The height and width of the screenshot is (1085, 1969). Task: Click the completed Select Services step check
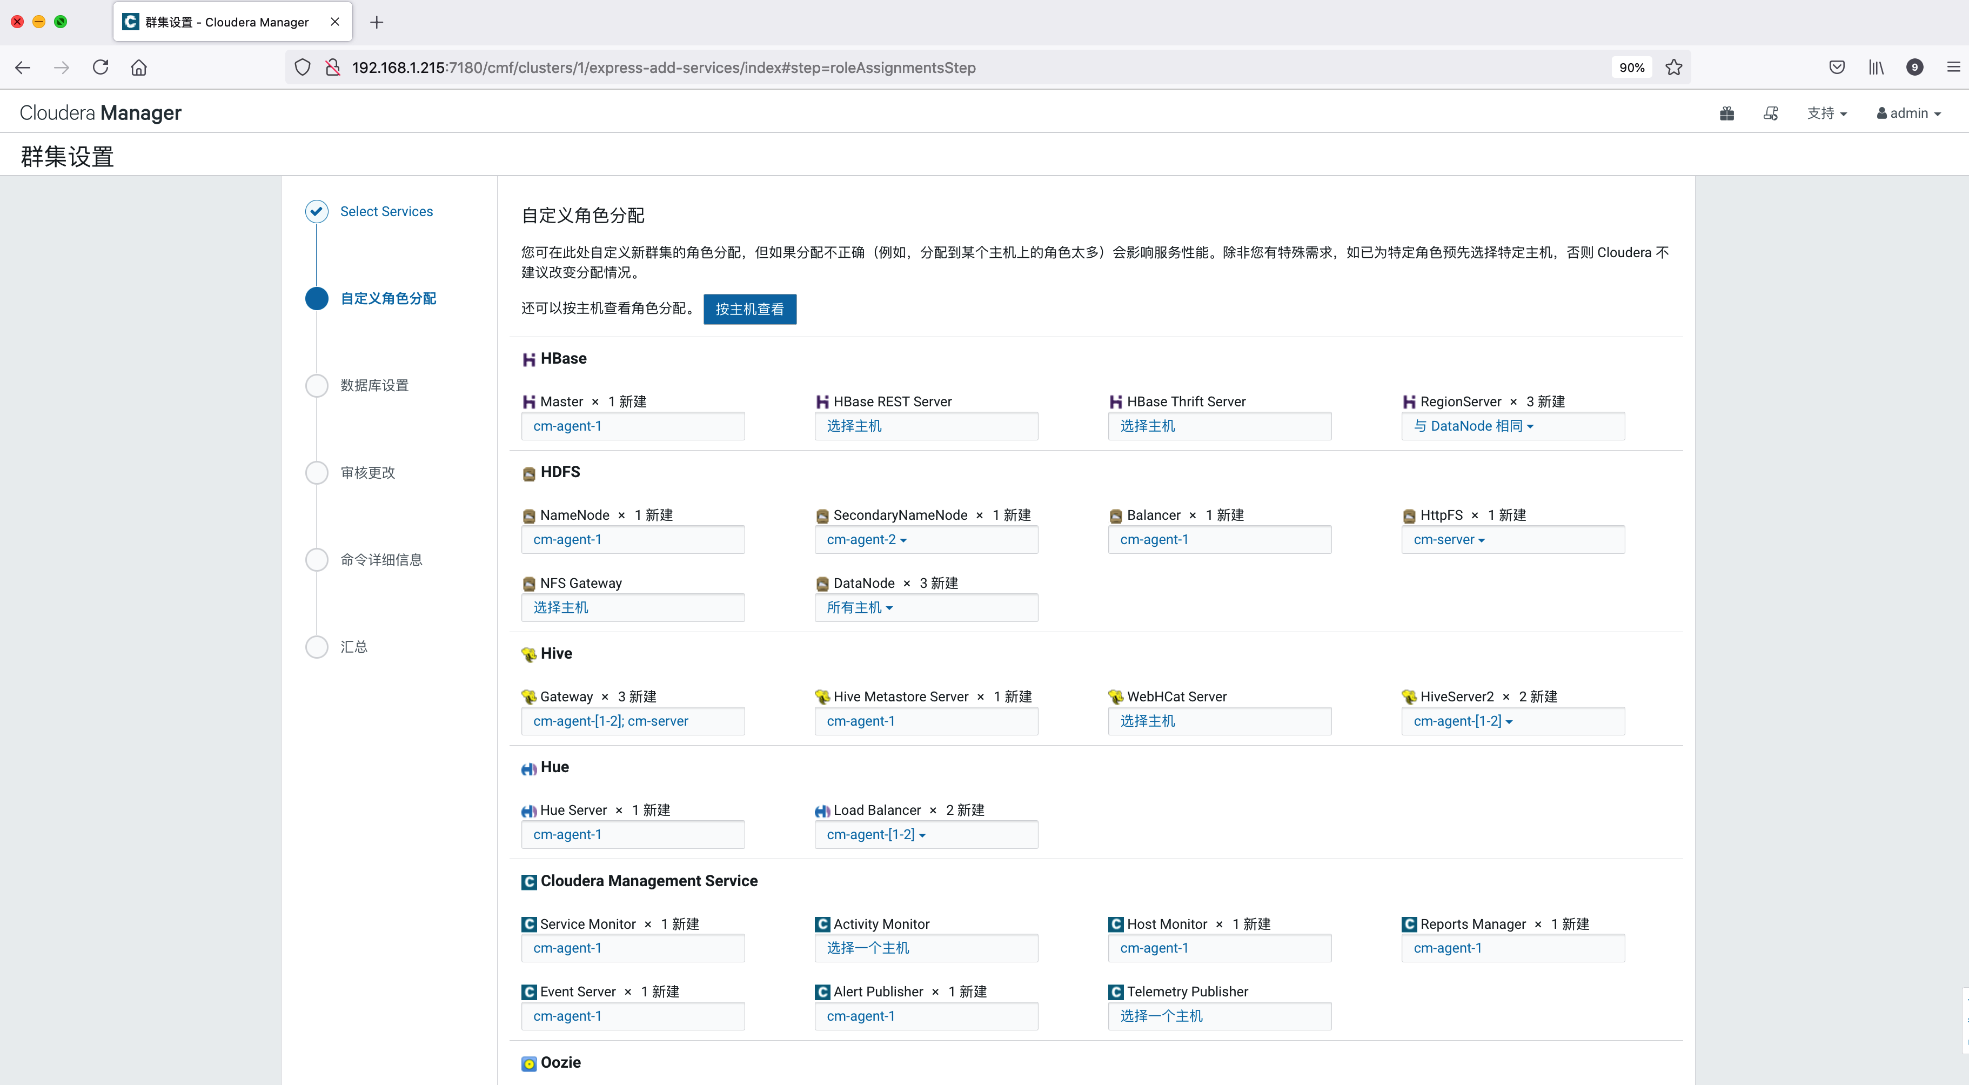pyautogui.click(x=317, y=211)
